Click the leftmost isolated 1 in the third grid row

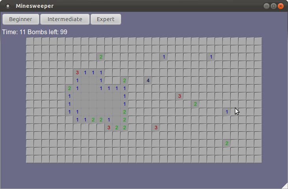click(x=164, y=57)
